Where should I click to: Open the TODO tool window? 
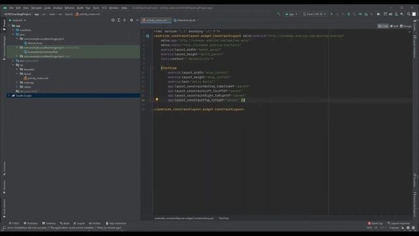click(14, 224)
